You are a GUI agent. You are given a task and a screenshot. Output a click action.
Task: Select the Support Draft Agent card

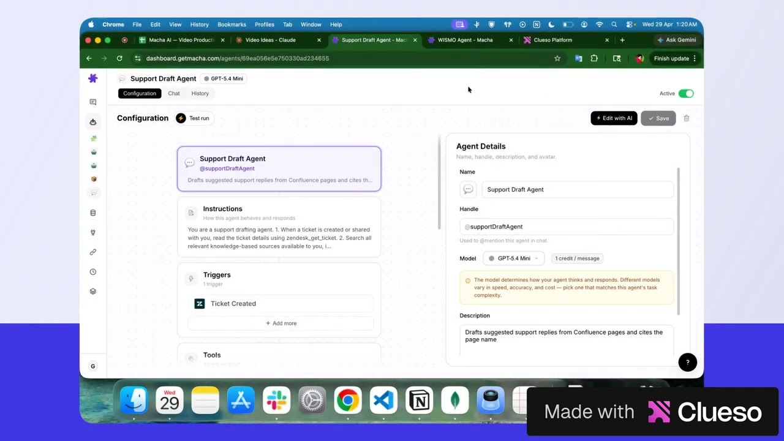[279, 168]
